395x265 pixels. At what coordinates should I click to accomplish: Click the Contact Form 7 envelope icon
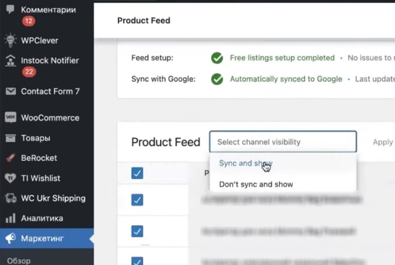pos(10,91)
